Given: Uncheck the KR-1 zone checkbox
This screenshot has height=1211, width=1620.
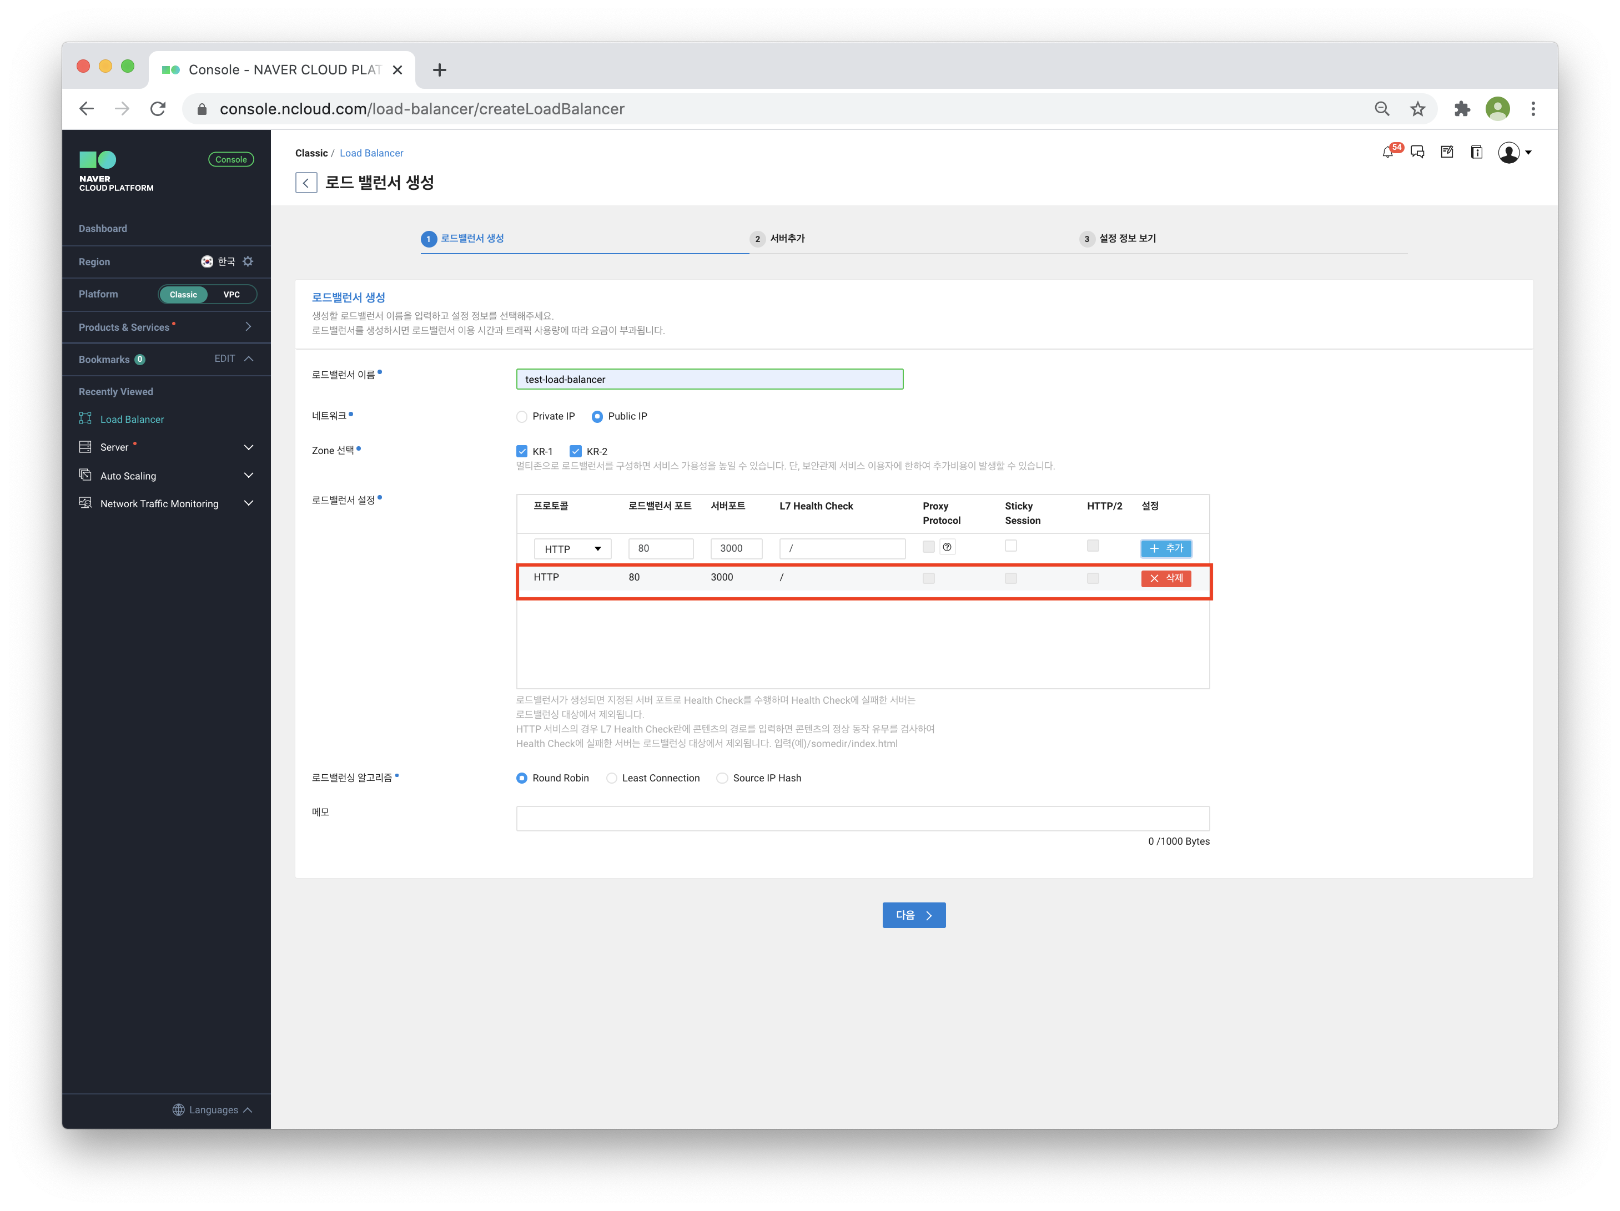Looking at the screenshot, I should [x=522, y=451].
